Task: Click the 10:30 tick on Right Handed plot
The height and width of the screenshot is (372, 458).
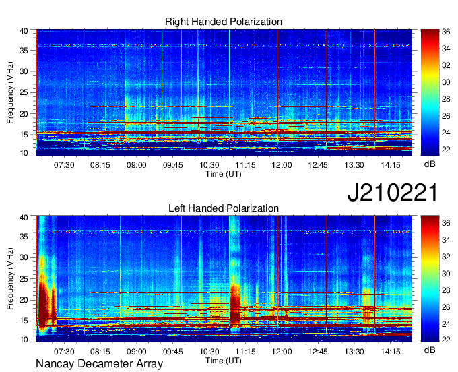Action: tap(209, 165)
